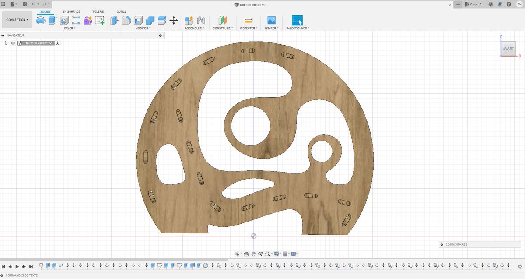Select the Shell tool in Modifier
The width and height of the screenshot is (525, 279).
click(x=138, y=20)
